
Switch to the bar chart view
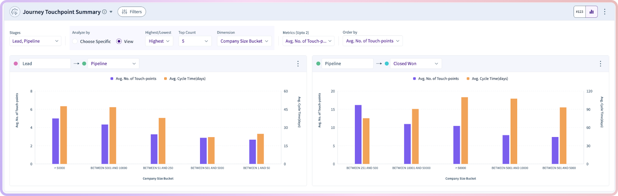pyautogui.click(x=592, y=12)
